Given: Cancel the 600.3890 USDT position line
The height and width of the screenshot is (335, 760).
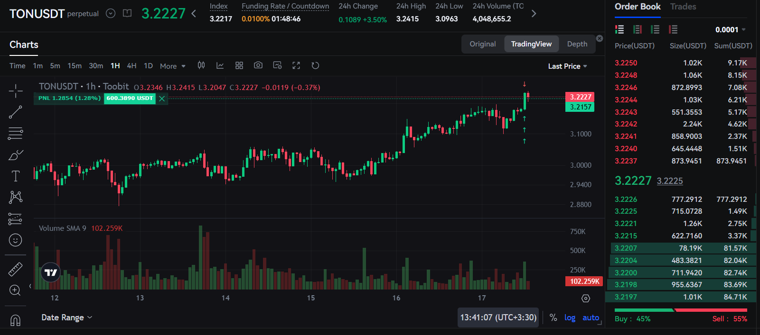Looking at the screenshot, I should [x=162, y=98].
